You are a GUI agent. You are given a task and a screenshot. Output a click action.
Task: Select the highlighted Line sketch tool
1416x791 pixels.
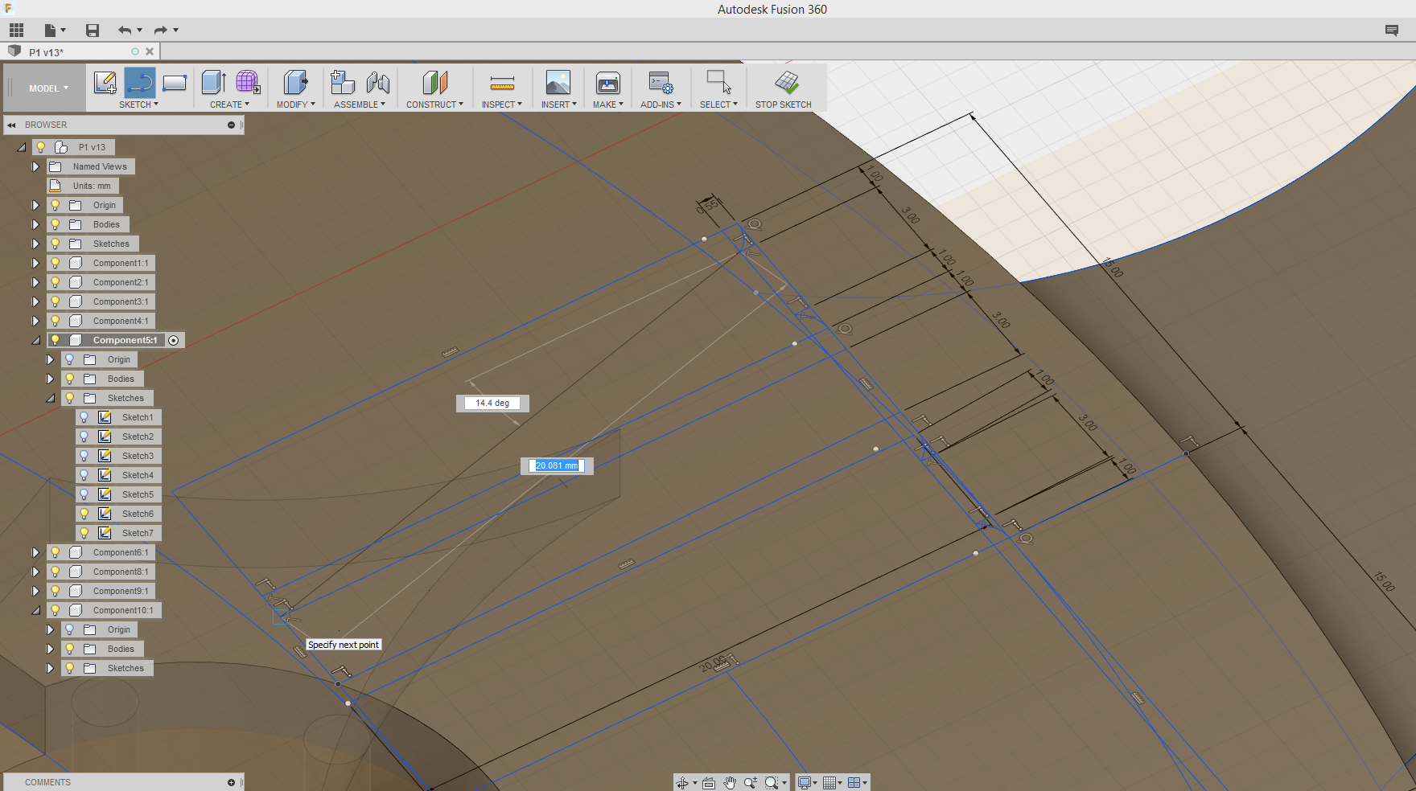point(140,82)
